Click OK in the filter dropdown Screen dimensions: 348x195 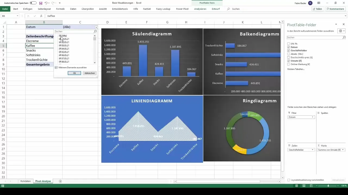(74, 73)
